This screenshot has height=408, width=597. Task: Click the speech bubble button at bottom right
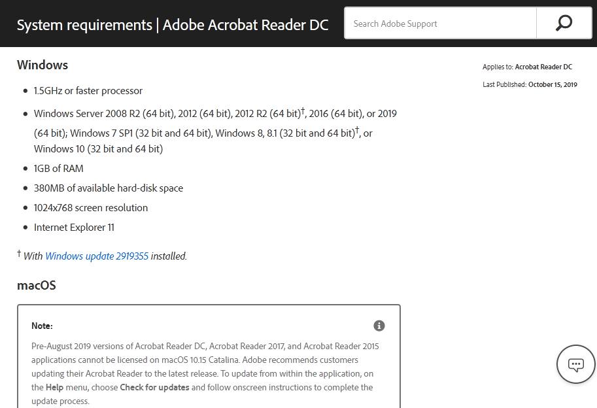click(575, 364)
